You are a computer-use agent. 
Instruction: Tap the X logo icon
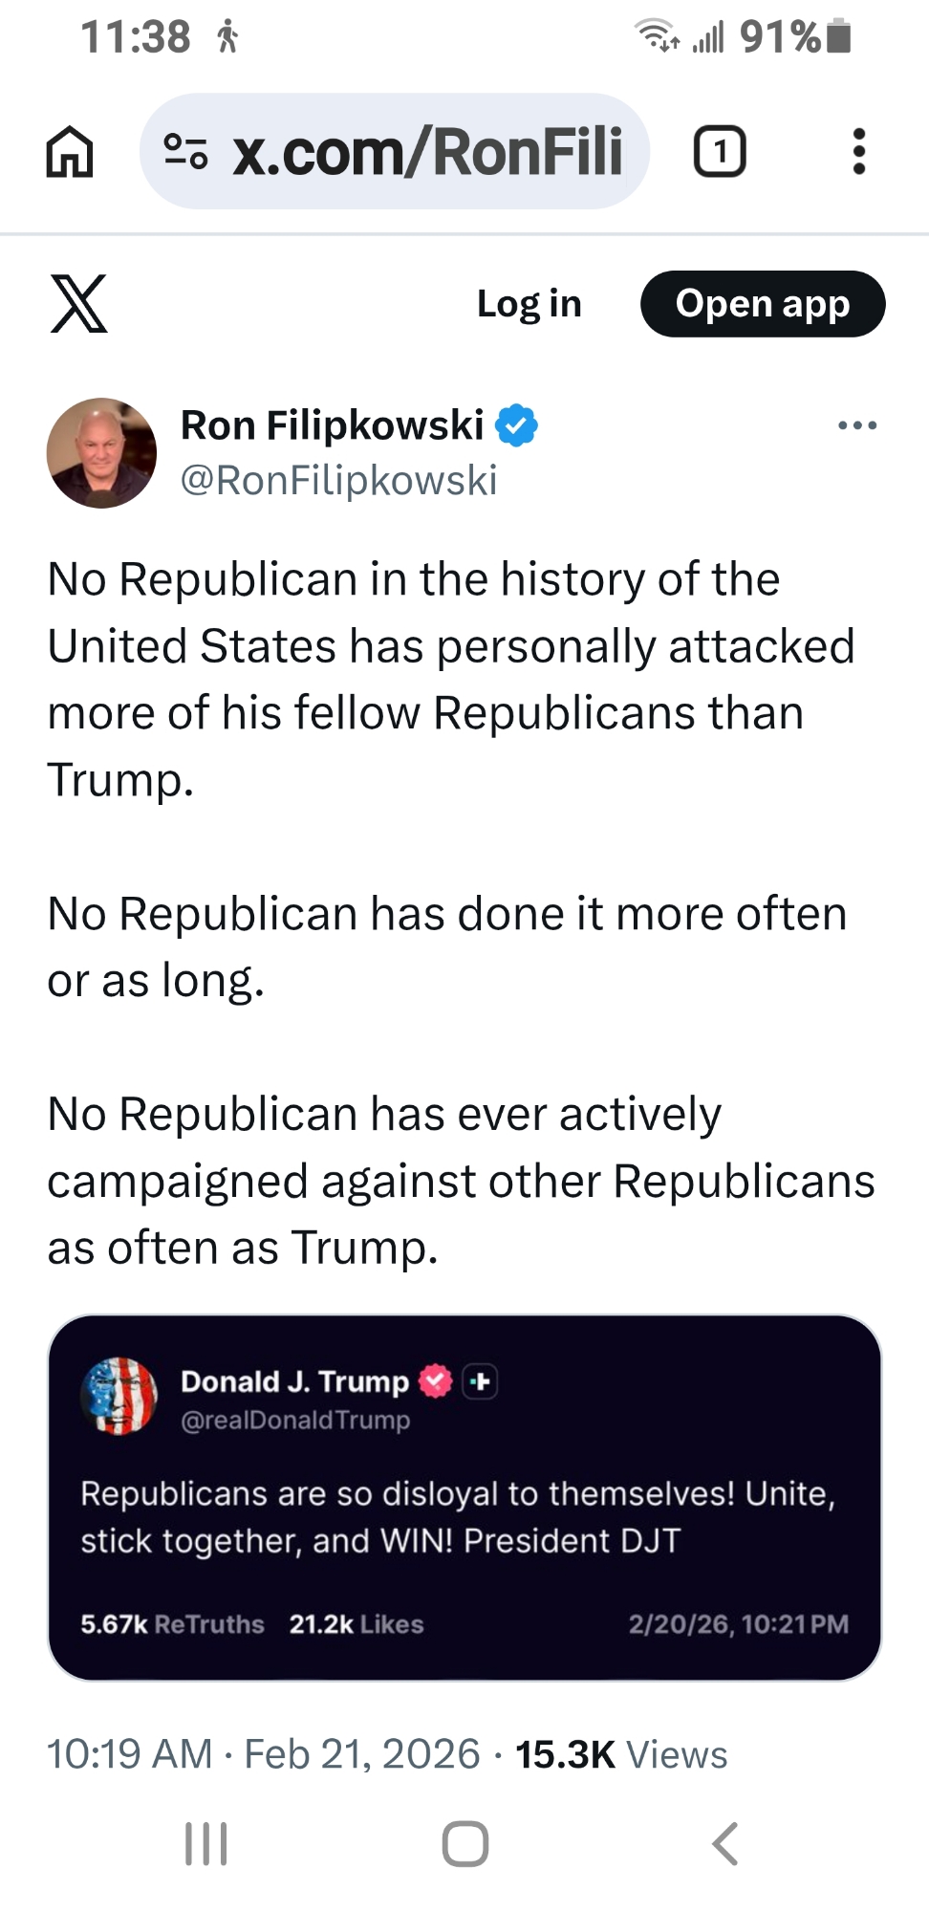click(x=78, y=304)
